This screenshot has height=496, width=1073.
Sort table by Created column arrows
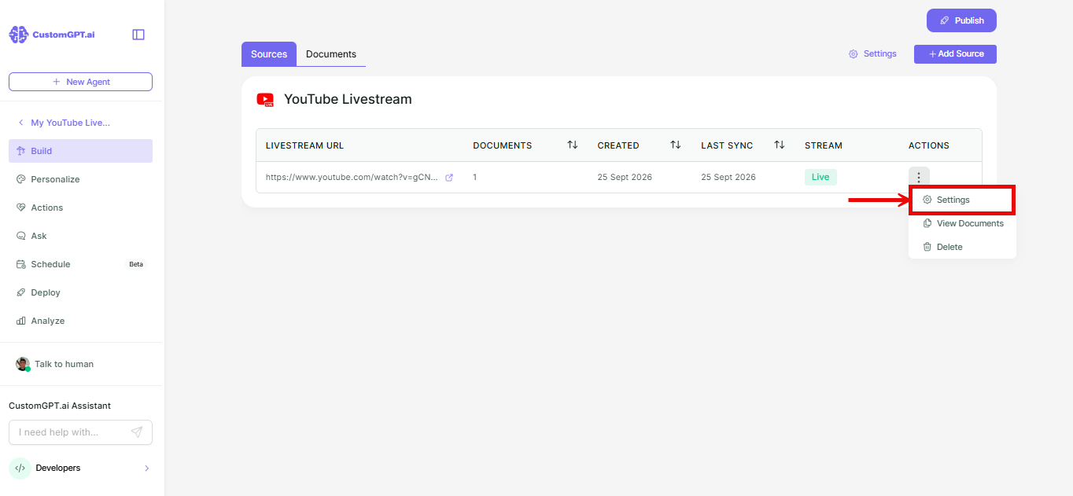tap(676, 145)
